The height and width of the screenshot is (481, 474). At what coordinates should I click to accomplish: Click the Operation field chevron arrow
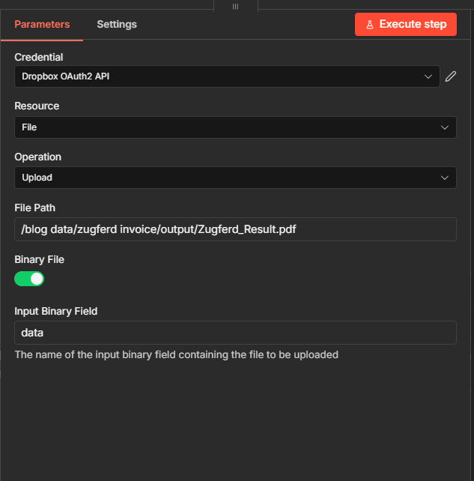(444, 178)
